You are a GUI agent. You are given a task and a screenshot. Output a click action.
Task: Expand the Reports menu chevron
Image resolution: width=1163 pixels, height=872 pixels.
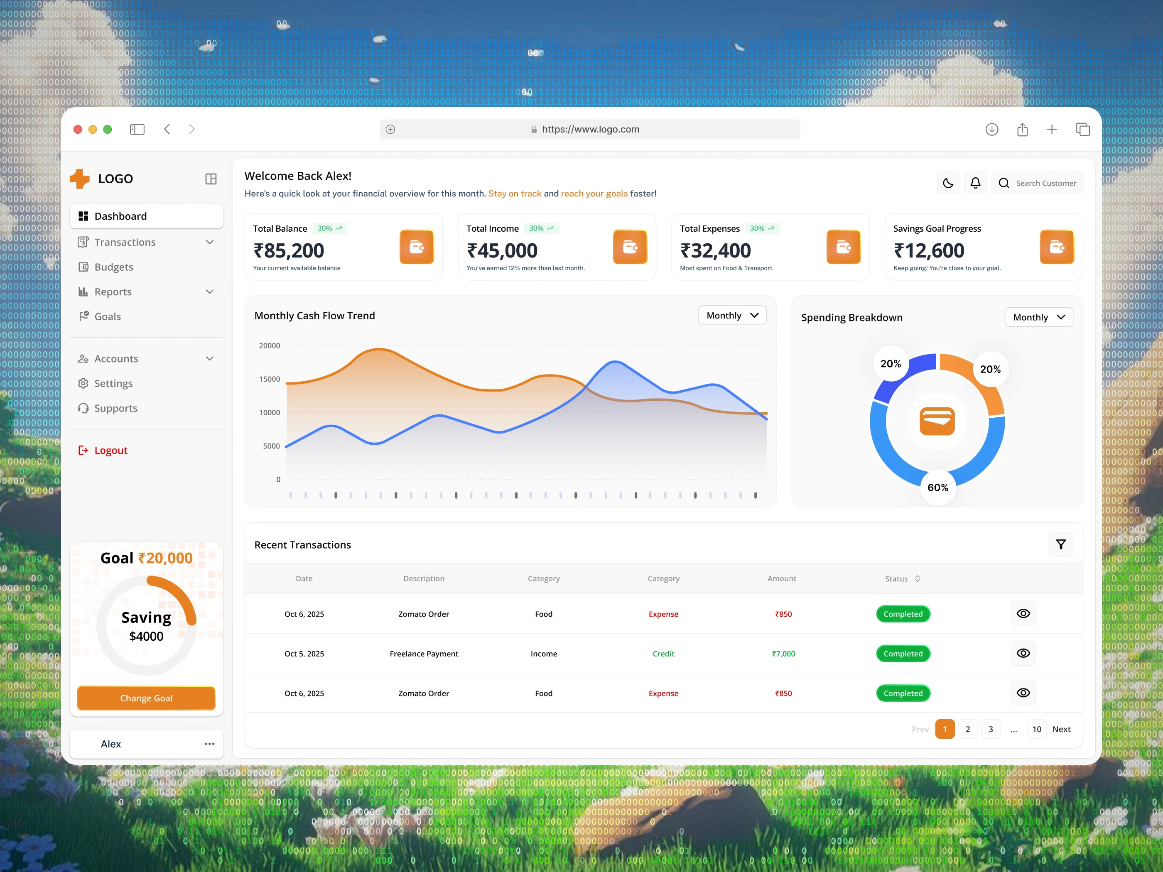[210, 292]
